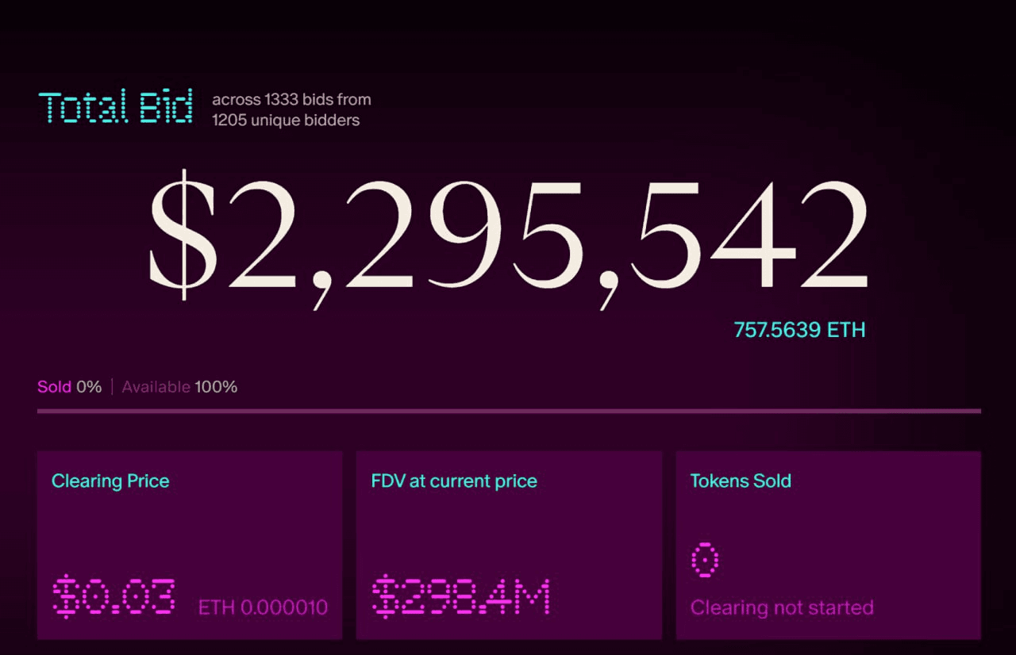Click the 'Clearing not started' status text
Viewport: 1016px width, 655px height.
pos(782,608)
